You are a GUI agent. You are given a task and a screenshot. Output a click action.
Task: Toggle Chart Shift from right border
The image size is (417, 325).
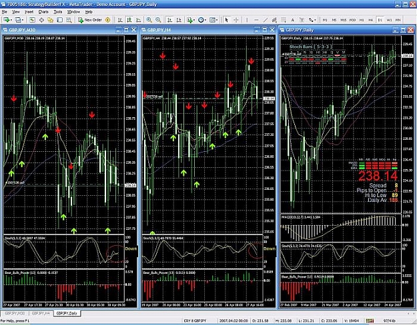179,20
